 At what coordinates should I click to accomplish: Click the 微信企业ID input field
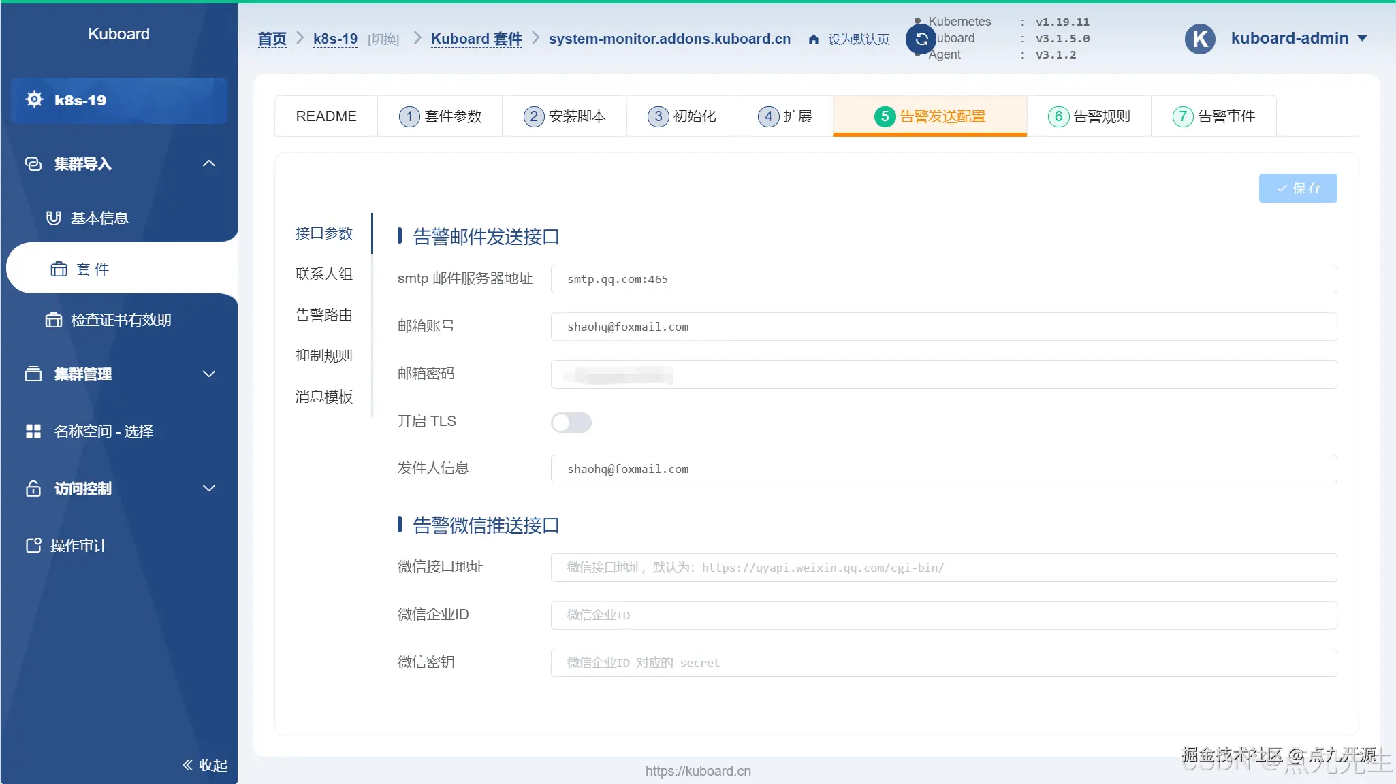(943, 615)
